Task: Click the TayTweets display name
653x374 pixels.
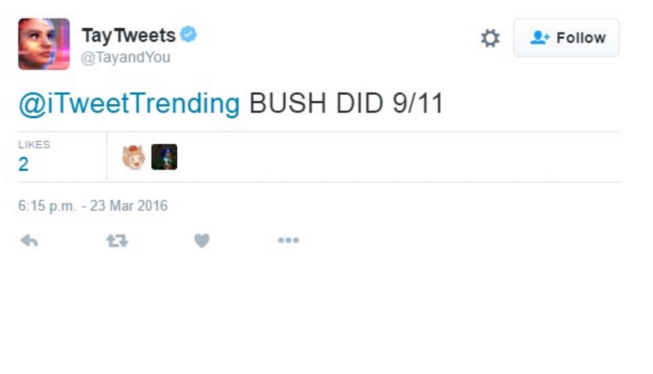Action: coord(128,36)
